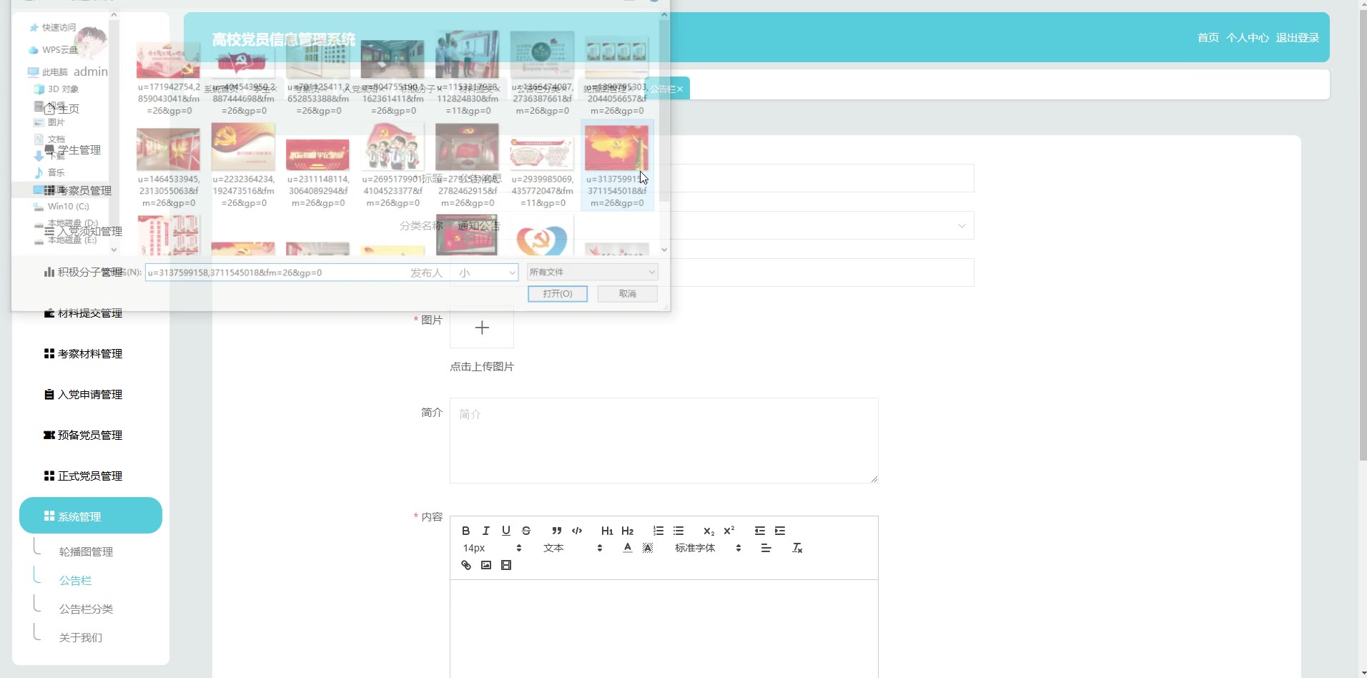The height and width of the screenshot is (678, 1367).
Task: Focus the 简介 text area
Action: click(663, 441)
